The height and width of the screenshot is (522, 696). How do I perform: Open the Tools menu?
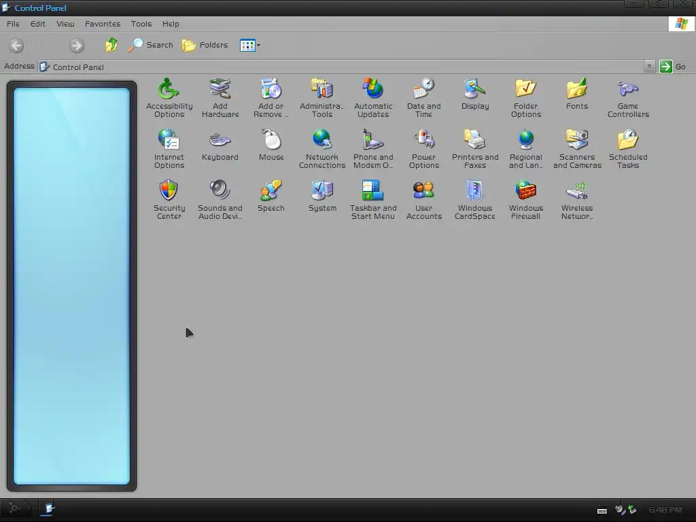[x=141, y=24]
